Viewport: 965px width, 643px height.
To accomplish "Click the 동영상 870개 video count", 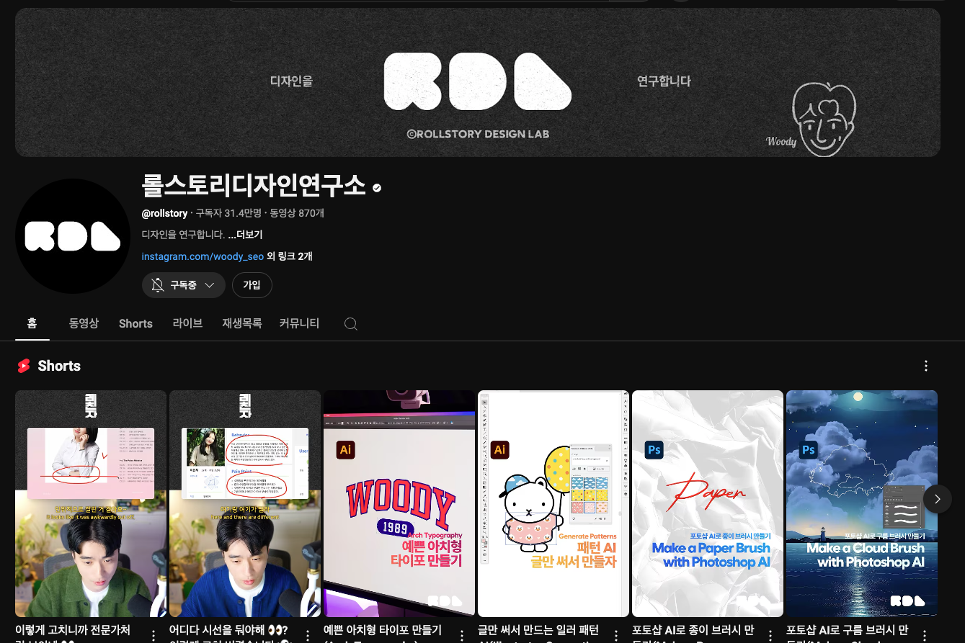I will [297, 213].
